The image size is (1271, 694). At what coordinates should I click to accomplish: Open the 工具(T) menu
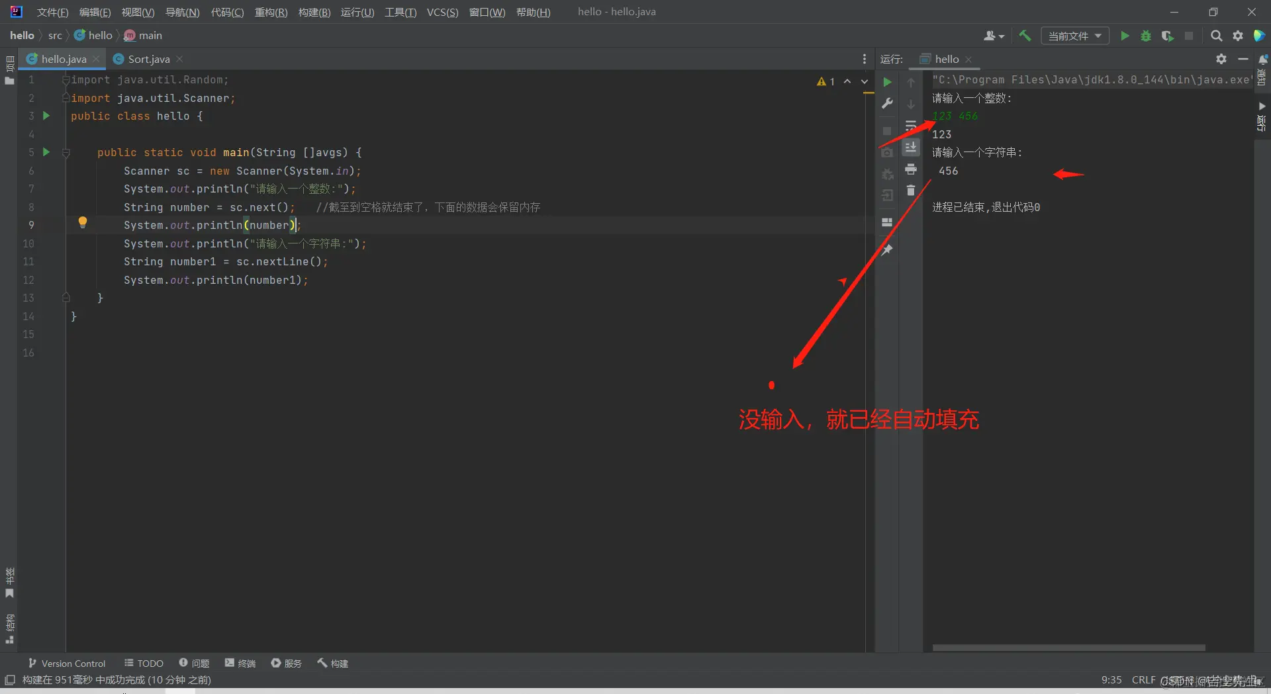(x=400, y=12)
